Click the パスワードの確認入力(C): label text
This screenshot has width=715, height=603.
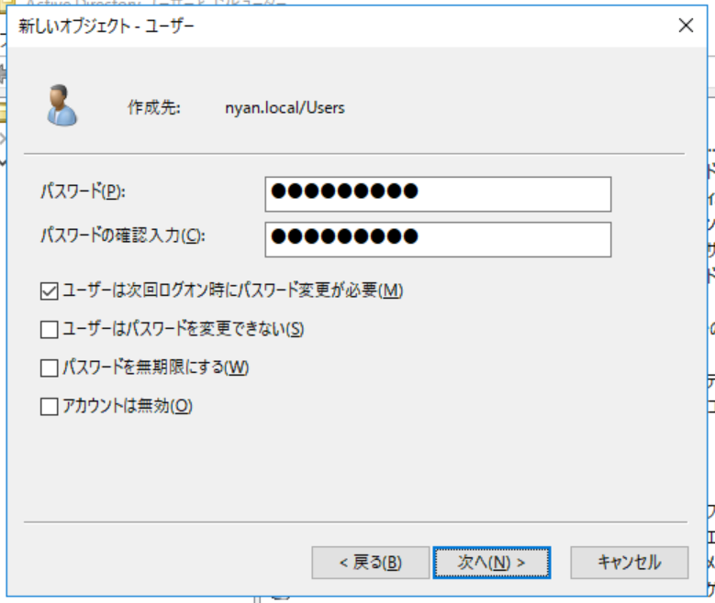point(122,236)
